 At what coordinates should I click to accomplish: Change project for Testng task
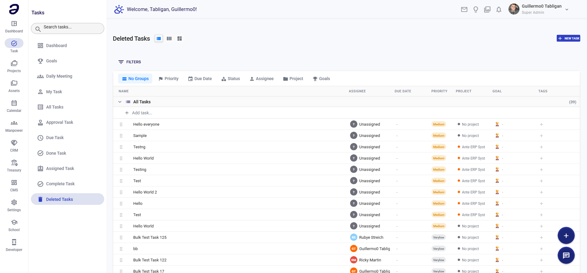[471, 147]
